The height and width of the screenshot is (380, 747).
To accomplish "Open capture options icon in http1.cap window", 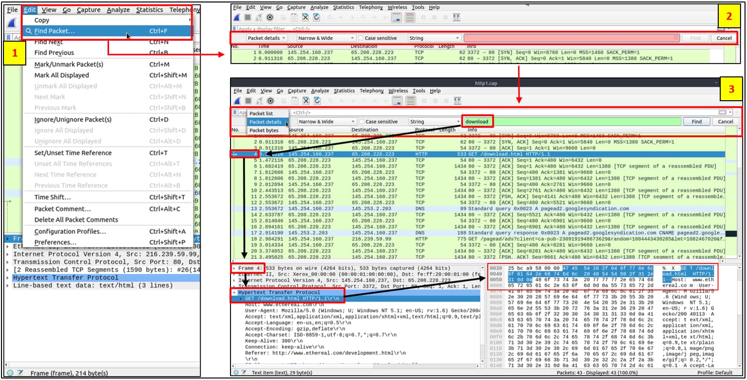I will click(271, 101).
